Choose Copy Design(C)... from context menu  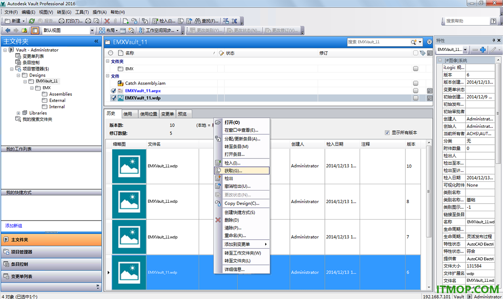242,203
